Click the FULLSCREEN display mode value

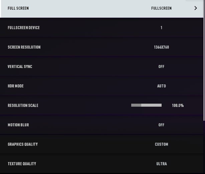click(161, 8)
